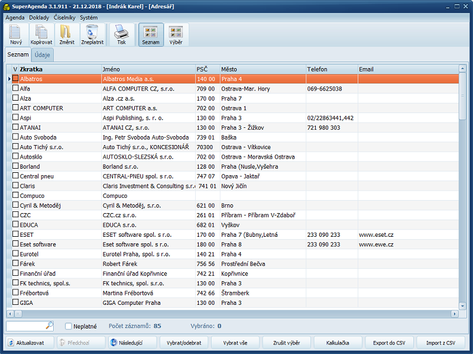Sort by the Jméno column header
The height and width of the screenshot is (354, 473).
(148, 69)
